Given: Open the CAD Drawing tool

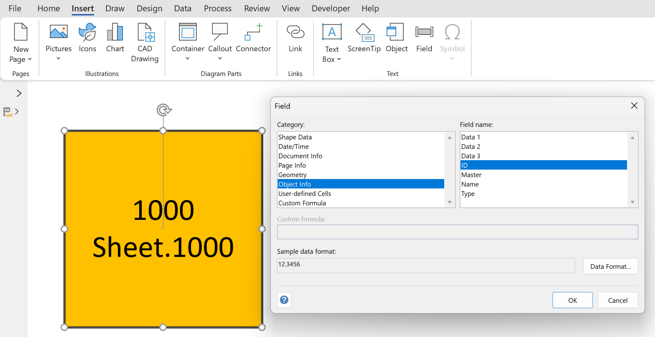Looking at the screenshot, I should pyautogui.click(x=145, y=42).
